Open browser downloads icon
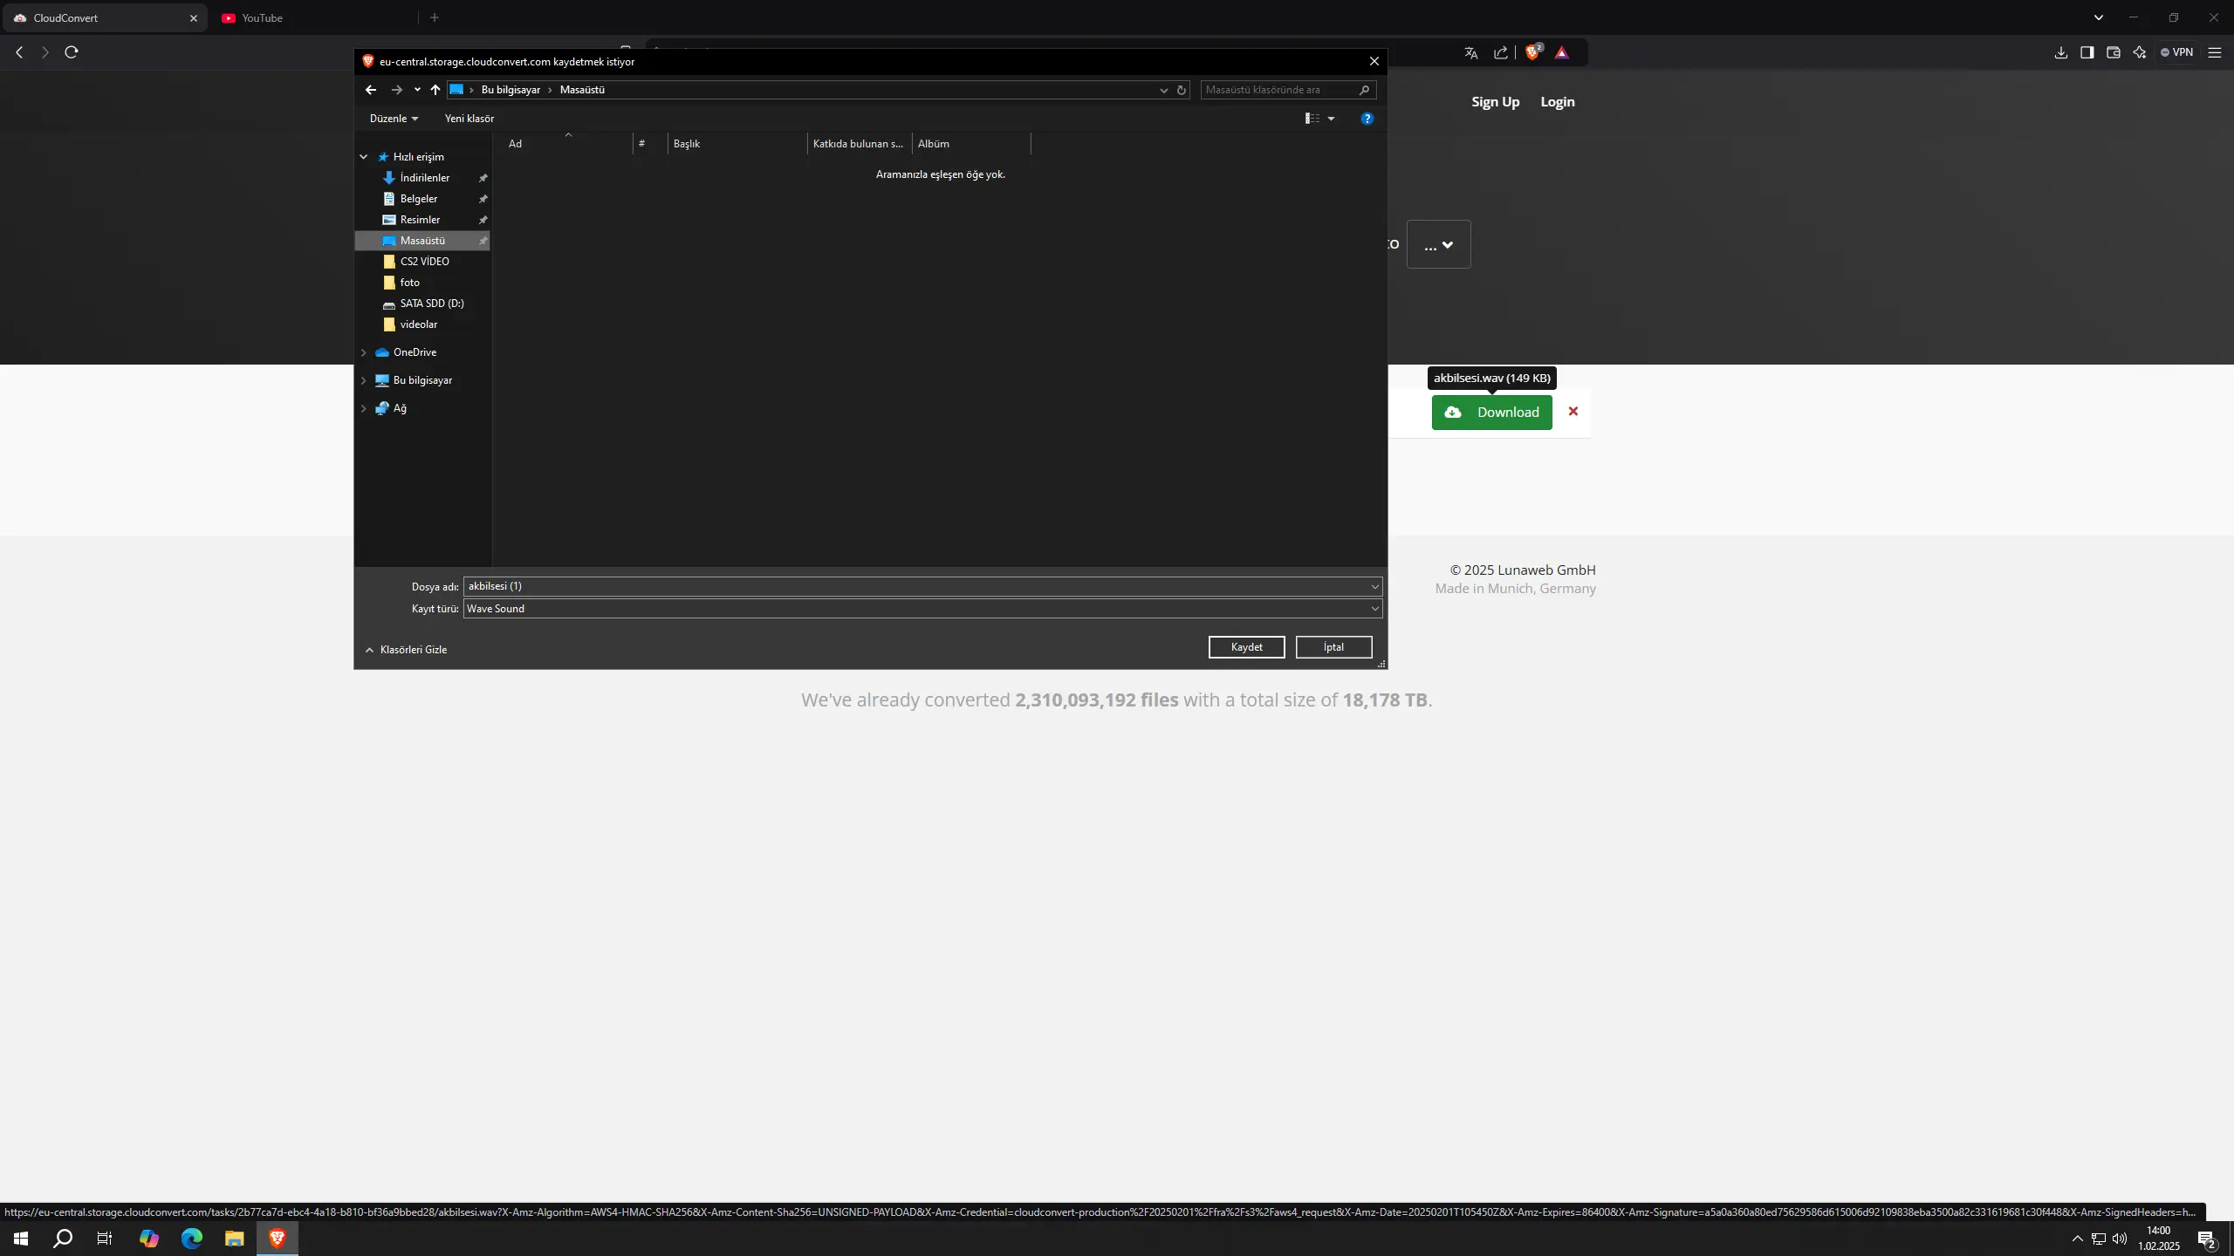 tap(2061, 52)
